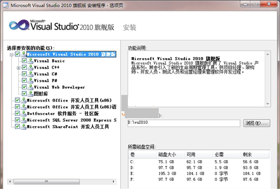The width and height of the screenshot is (280, 196).
Task: Click 浏览 browse button
Action: [257, 123]
